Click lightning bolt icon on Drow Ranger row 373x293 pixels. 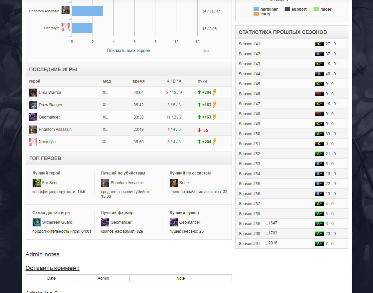pos(215,105)
